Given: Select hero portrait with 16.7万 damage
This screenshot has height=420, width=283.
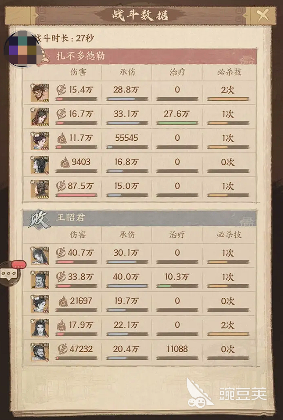Looking at the screenshot, I should click(39, 117).
